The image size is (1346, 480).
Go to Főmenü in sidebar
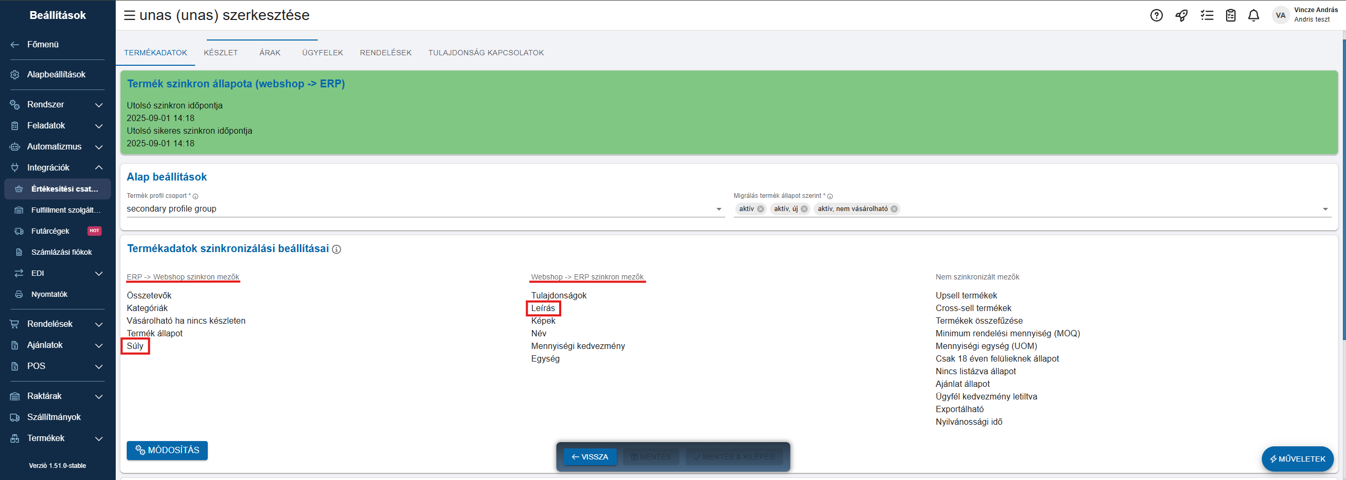43,45
